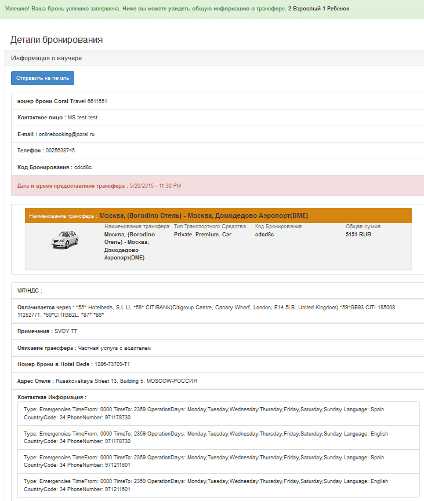Image resolution: width=424 pixels, height=501 pixels.
Task: Click the 'Оплачивается через' Hotelbeds payment text
Action: point(206,311)
